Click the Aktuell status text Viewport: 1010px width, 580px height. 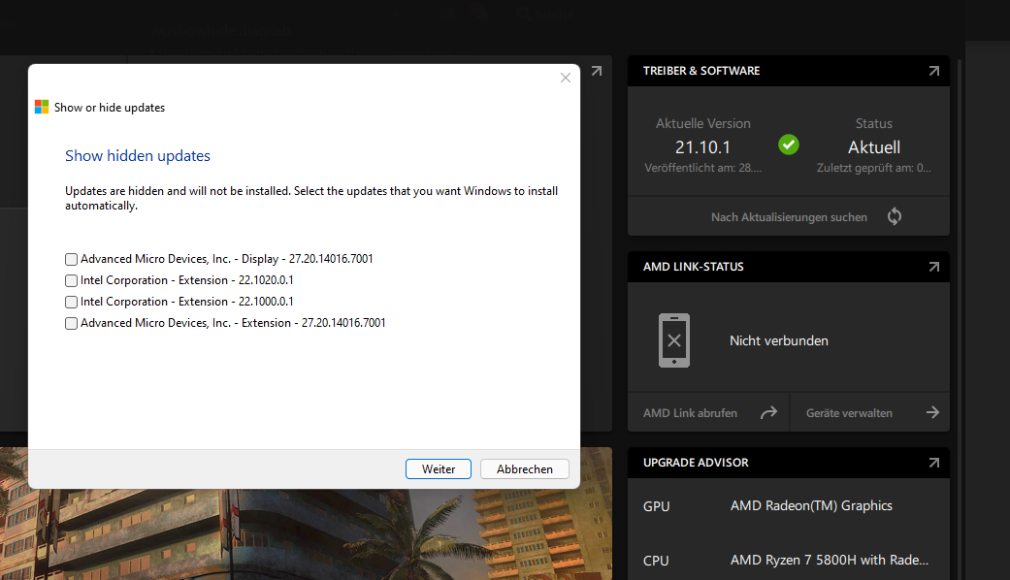coord(874,147)
